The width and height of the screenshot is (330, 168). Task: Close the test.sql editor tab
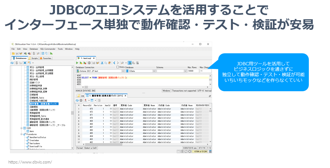[x=94, y=58]
